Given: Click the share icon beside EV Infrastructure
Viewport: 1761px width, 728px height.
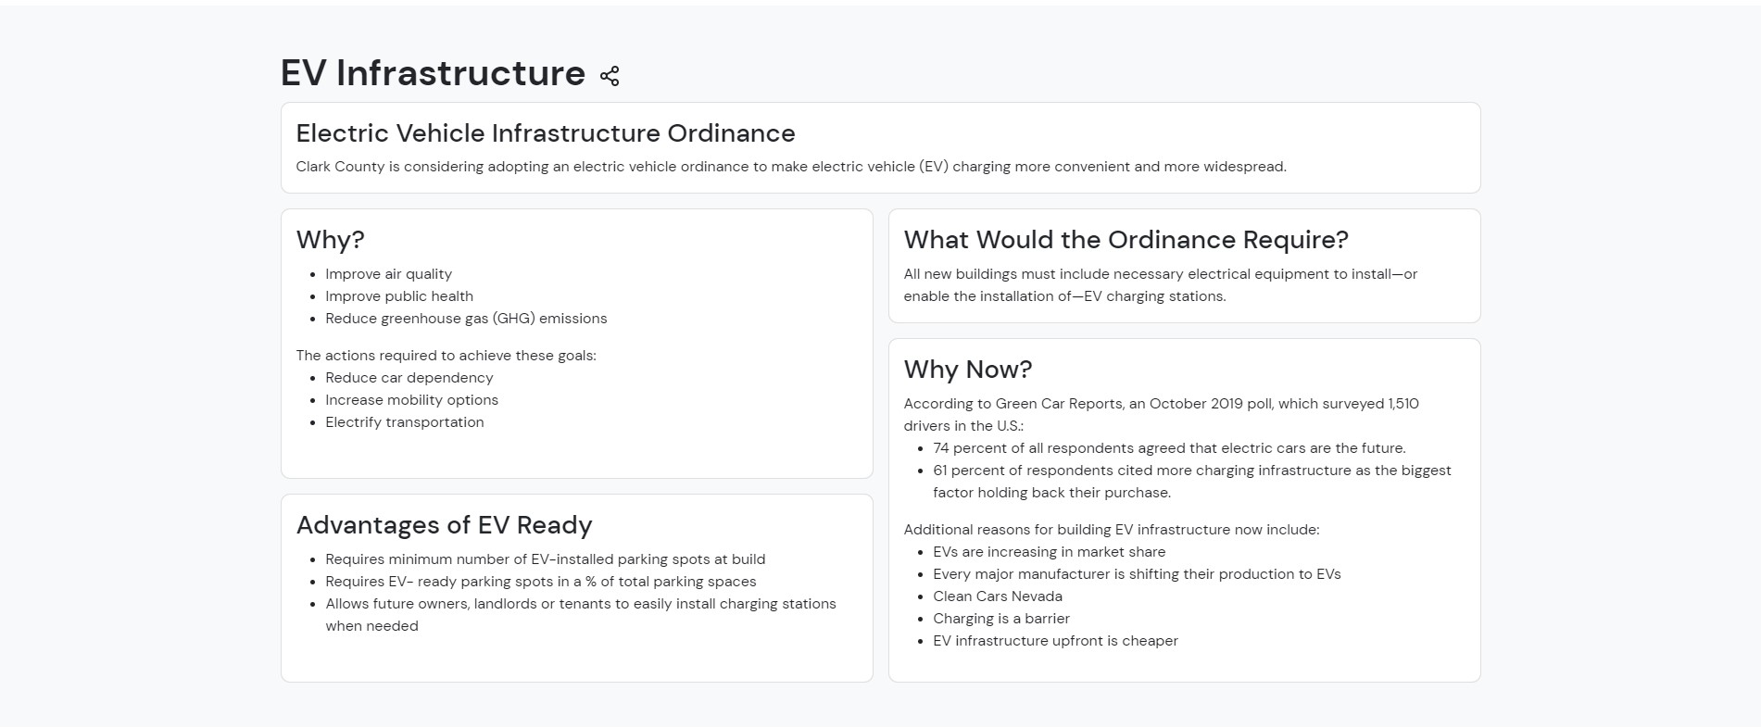Looking at the screenshot, I should (x=610, y=76).
